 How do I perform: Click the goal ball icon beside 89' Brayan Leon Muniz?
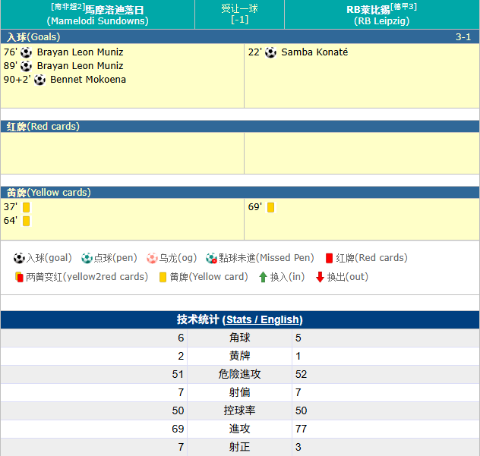point(26,66)
